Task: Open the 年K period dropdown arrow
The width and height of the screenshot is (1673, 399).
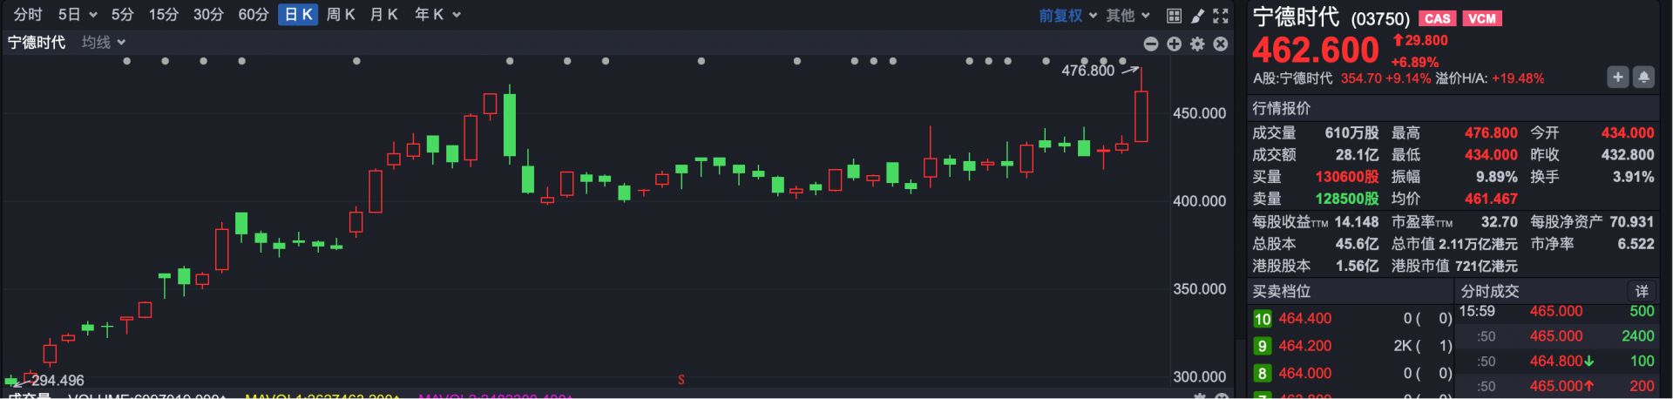Action: click(x=457, y=15)
